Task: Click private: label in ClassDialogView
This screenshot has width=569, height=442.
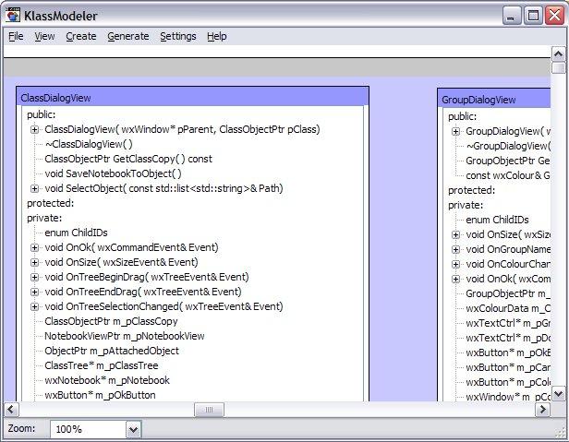Action: pyautogui.click(x=44, y=219)
